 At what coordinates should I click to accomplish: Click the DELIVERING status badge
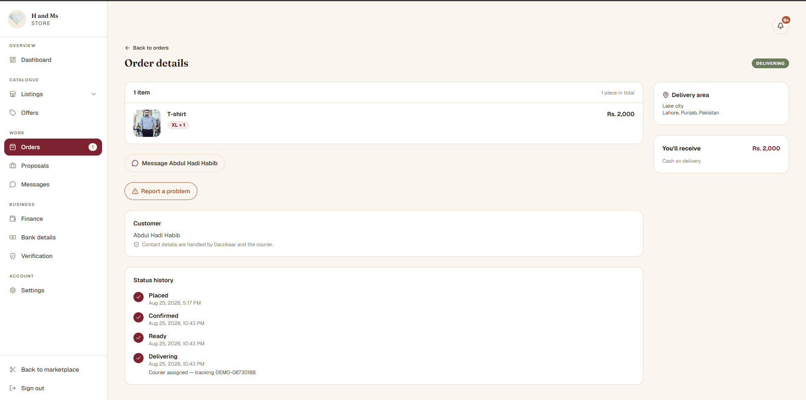pyautogui.click(x=770, y=63)
